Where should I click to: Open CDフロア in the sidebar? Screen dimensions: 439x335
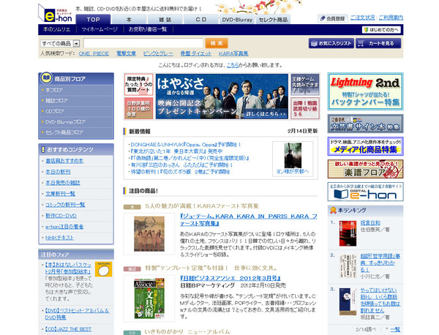tap(55, 111)
